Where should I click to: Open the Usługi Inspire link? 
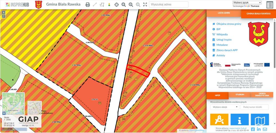coord(224,40)
